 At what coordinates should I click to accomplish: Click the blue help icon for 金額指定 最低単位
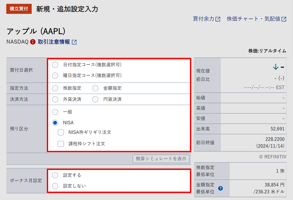point(220,188)
